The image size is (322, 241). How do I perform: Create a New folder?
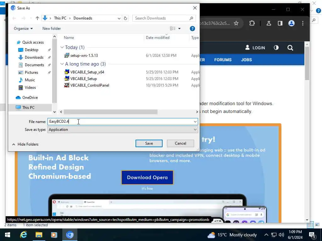pyautogui.click(x=52, y=29)
